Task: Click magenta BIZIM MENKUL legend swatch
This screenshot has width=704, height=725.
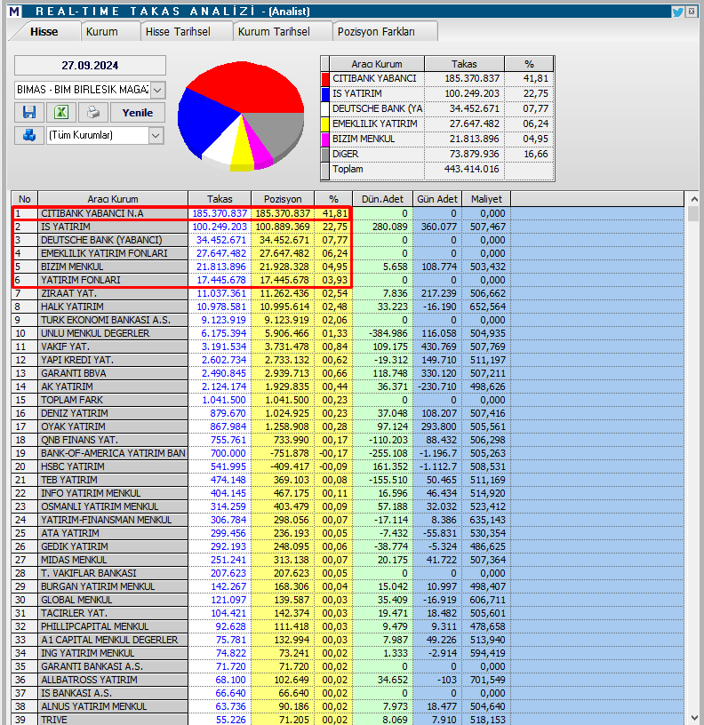Action: [325, 139]
